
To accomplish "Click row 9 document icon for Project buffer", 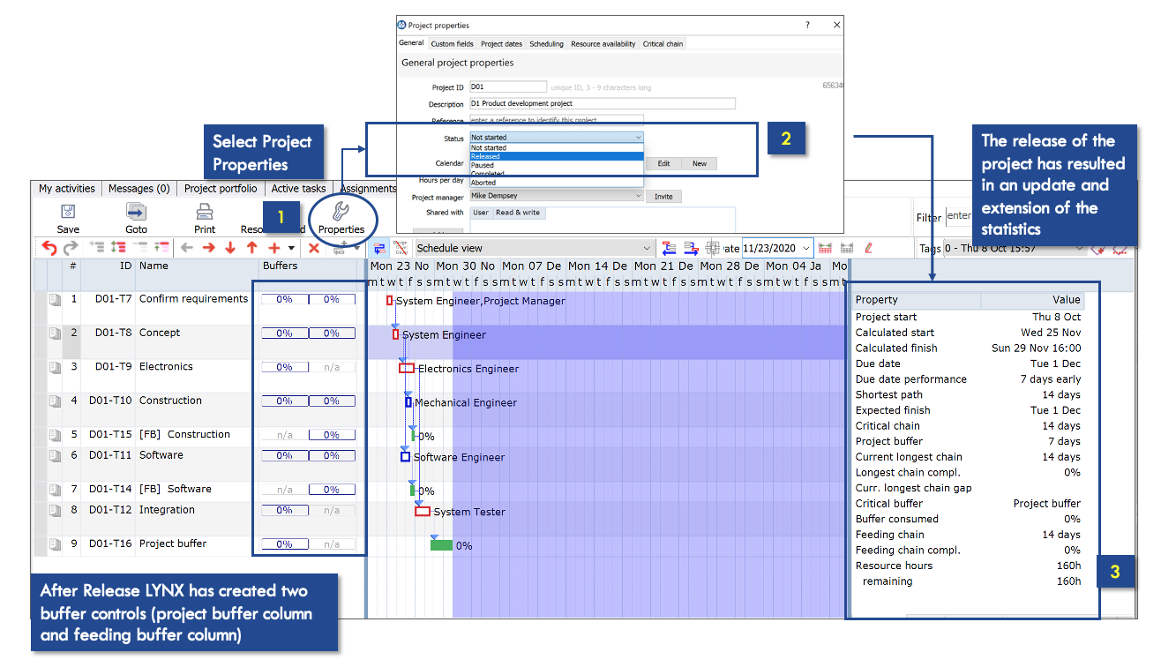I will 55,544.
